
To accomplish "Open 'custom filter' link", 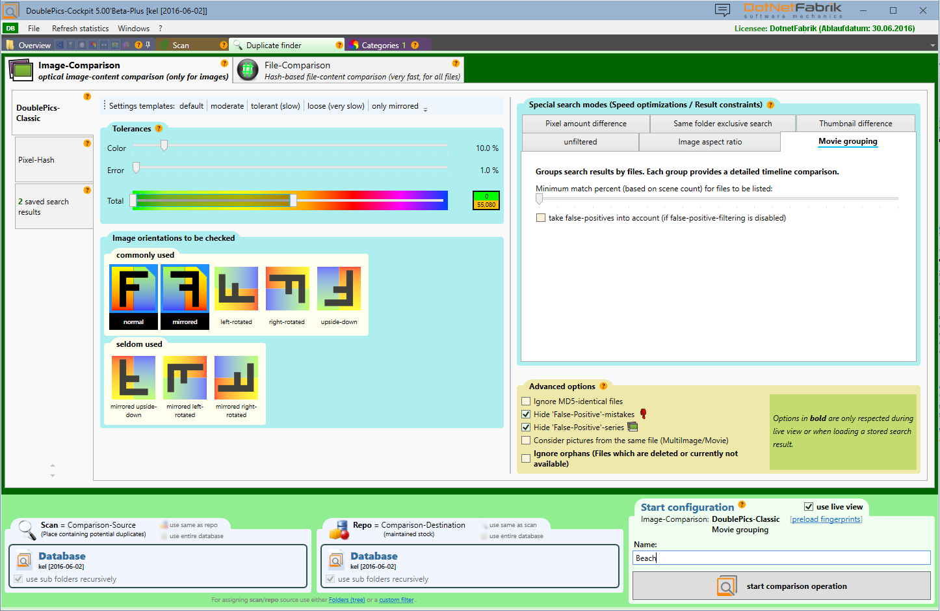I will coord(397,600).
